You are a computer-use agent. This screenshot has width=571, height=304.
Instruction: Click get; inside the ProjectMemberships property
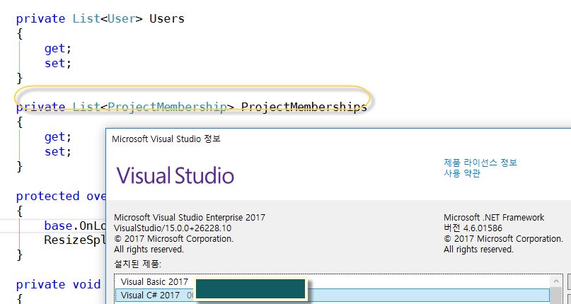click(58, 137)
